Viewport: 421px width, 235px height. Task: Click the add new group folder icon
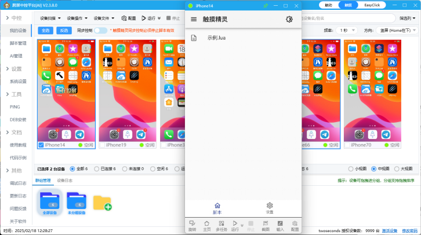click(x=102, y=203)
